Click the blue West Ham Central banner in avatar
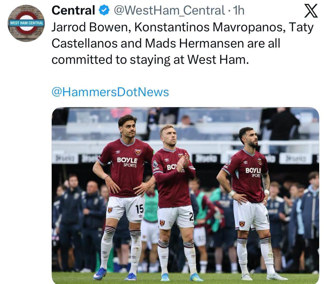 (26, 23)
